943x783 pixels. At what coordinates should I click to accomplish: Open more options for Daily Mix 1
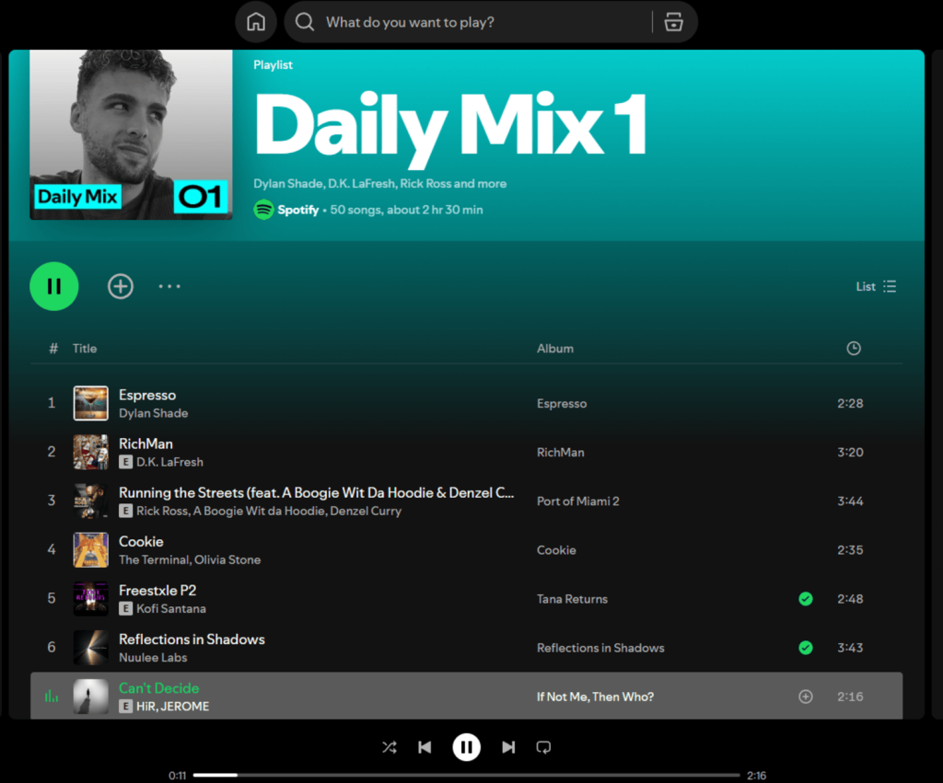click(169, 286)
